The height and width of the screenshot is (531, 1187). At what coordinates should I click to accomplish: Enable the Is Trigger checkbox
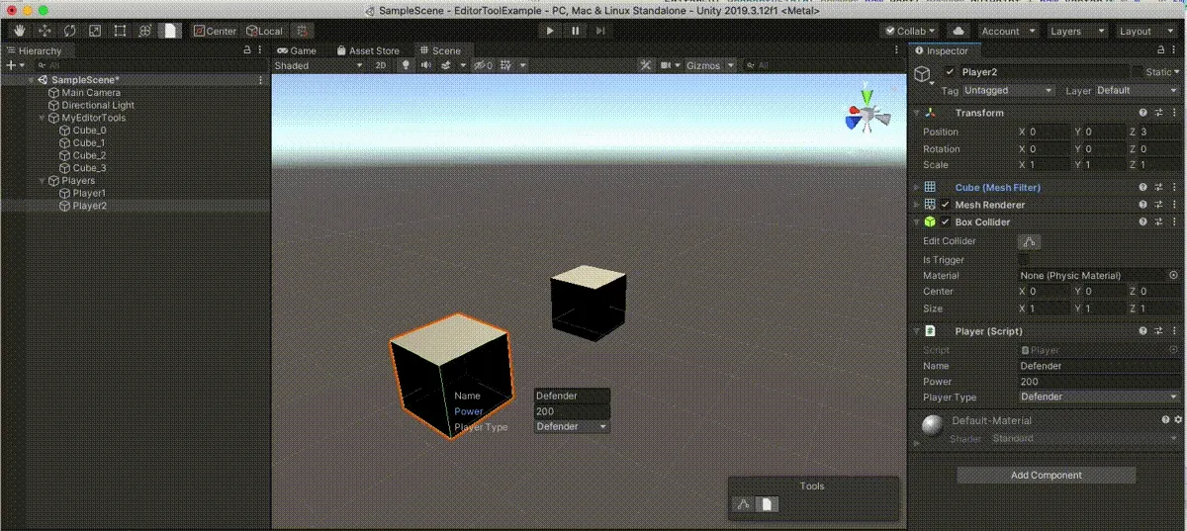(x=1024, y=259)
